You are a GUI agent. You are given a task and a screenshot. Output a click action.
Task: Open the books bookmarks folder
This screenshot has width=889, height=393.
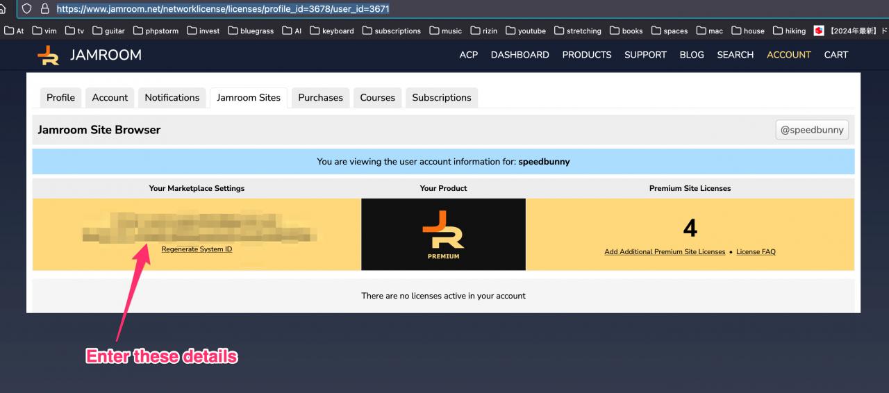click(626, 31)
